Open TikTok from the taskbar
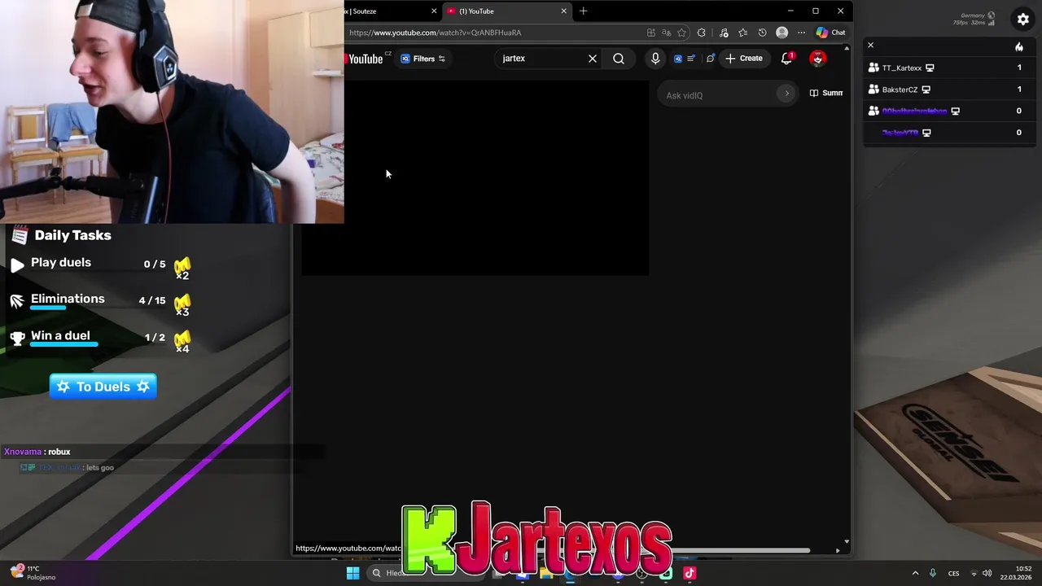 pyautogui.click(x=690, y=573)
